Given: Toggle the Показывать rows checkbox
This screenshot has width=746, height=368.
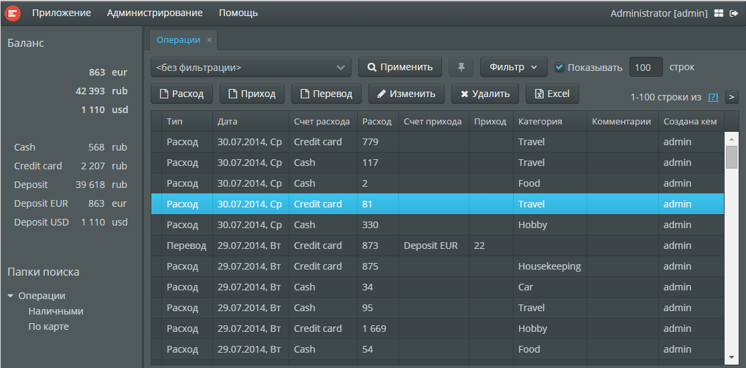Looking at the screenshot, I should [559, 67].
